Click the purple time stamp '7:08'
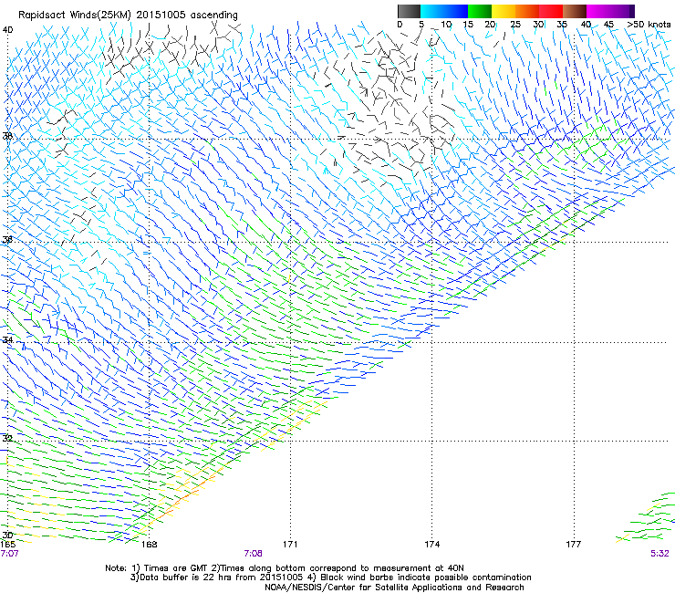Viewport: 675px width, 593px height. [x=254, y=553]
